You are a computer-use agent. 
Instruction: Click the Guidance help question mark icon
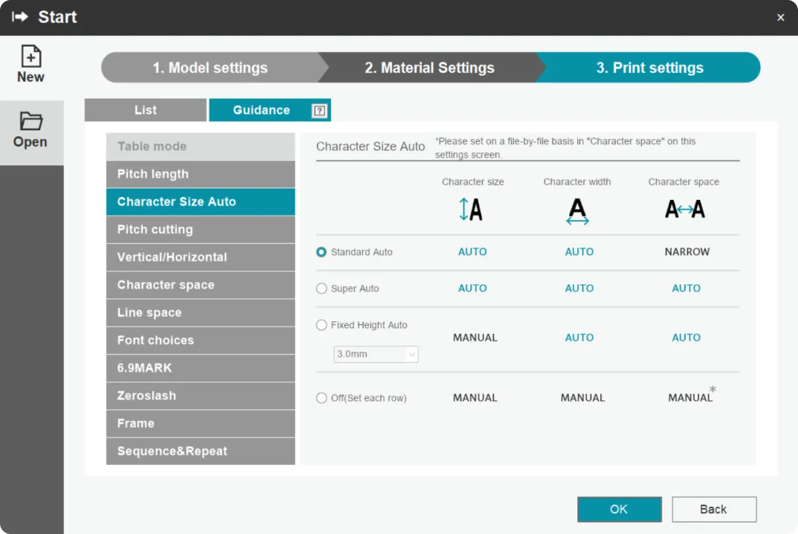click(319, 111)
